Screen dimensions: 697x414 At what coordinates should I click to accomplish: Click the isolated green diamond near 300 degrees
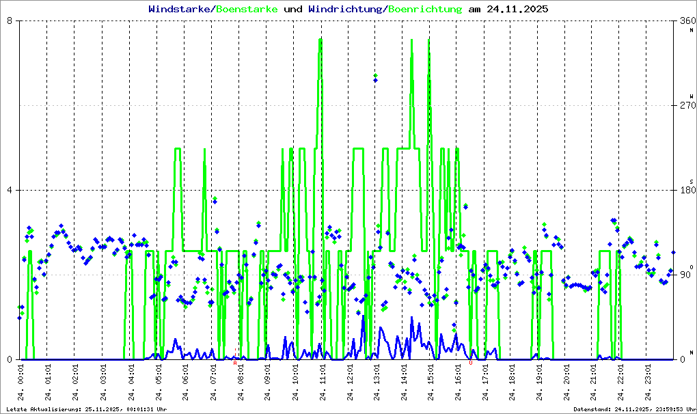coord(376,75)
